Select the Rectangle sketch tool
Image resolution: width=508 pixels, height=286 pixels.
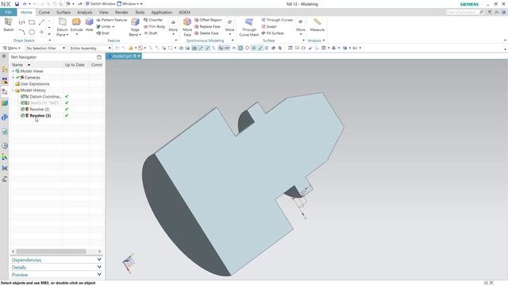point(32,22)
